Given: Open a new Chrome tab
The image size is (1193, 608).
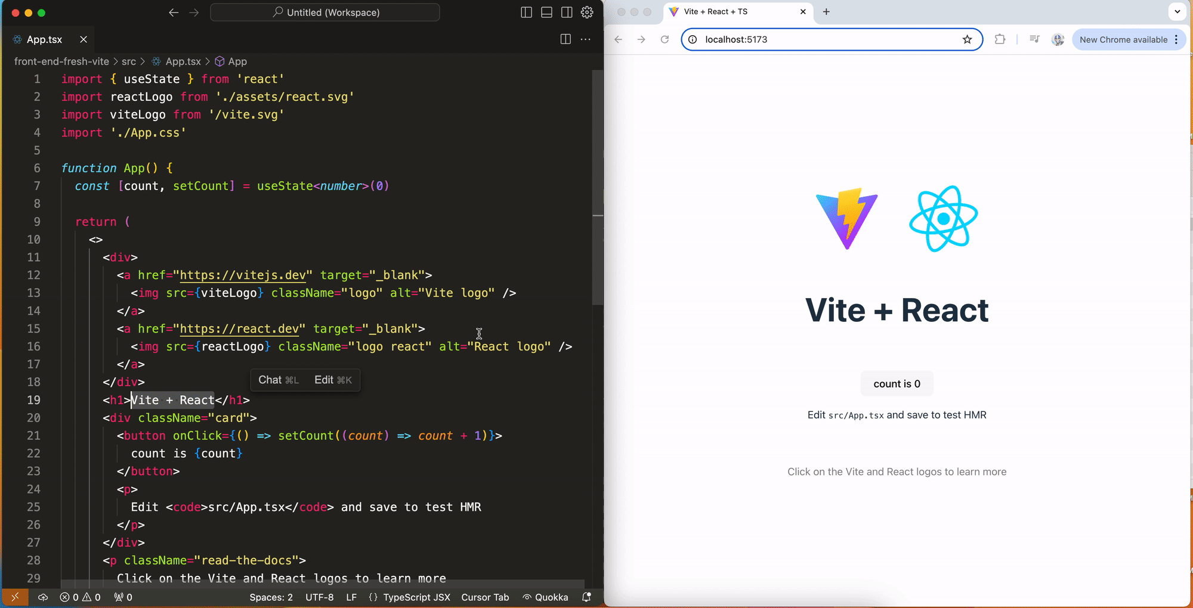Looking at the screenshot, I should pos(826,12).
